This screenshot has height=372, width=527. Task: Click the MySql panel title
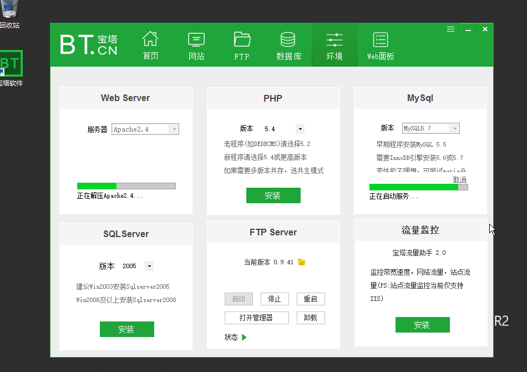[x=420, y=98]
